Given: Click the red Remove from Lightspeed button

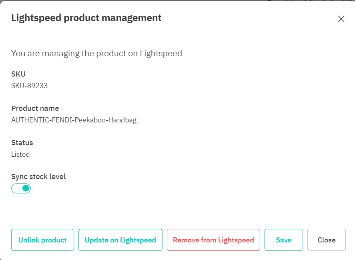Looking at the screenshot, I should coord(213,240).
